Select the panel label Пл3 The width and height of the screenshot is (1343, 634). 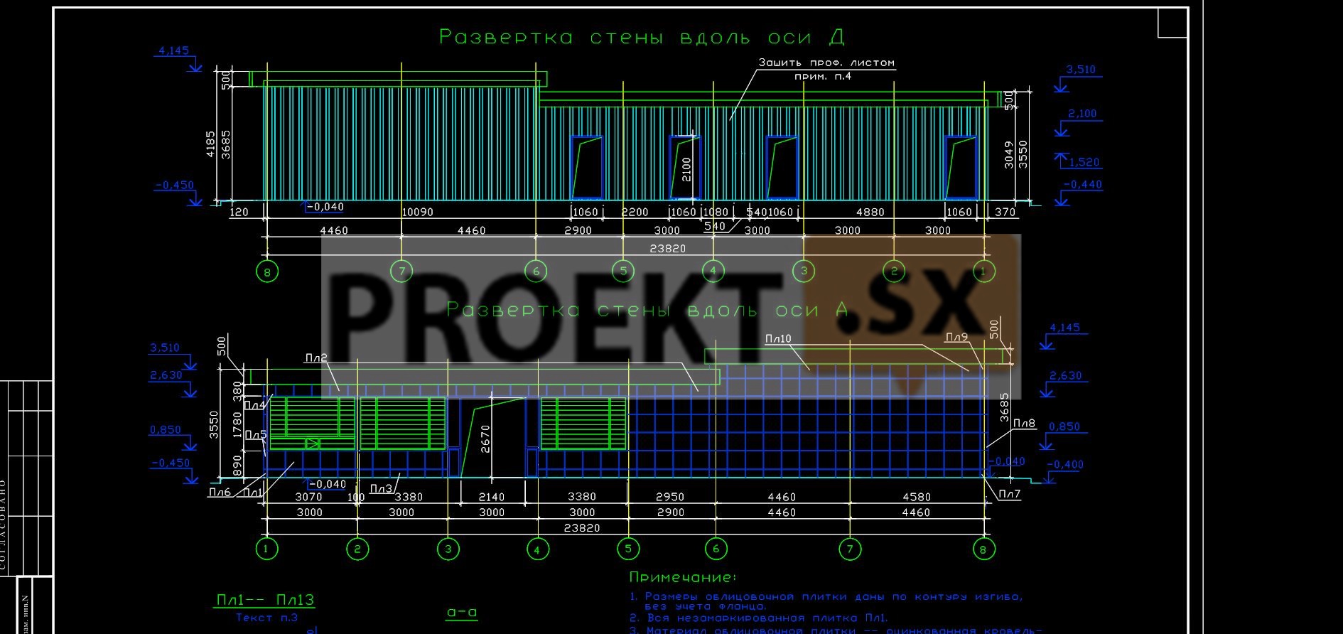pos(382,489)
